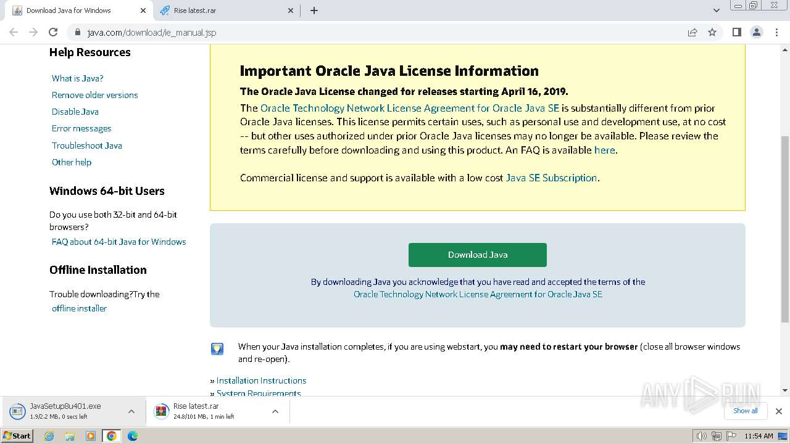Share this page via share icon
This screenshot has height=444, width=790.
[692, 32]
